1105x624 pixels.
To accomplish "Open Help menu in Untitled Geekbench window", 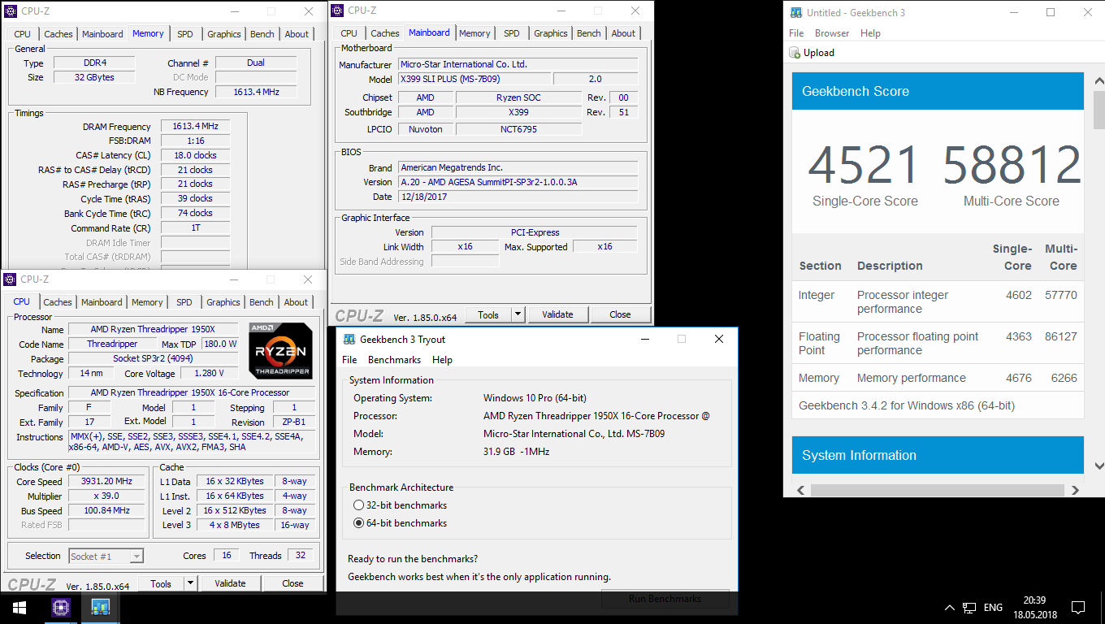I will 870,33.
